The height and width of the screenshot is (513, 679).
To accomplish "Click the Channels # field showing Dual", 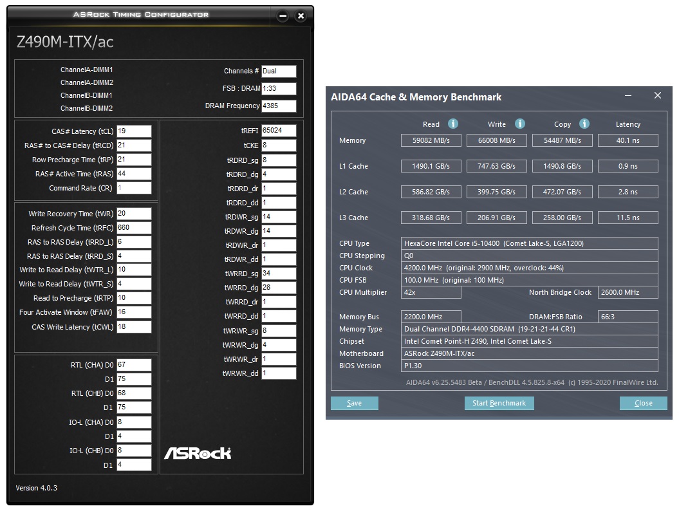I will point(279,71).
